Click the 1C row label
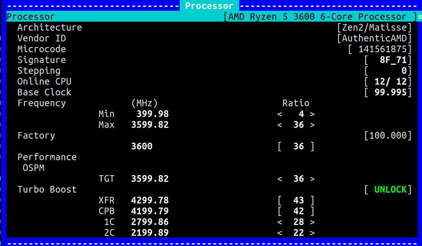 tap(109, 222)
